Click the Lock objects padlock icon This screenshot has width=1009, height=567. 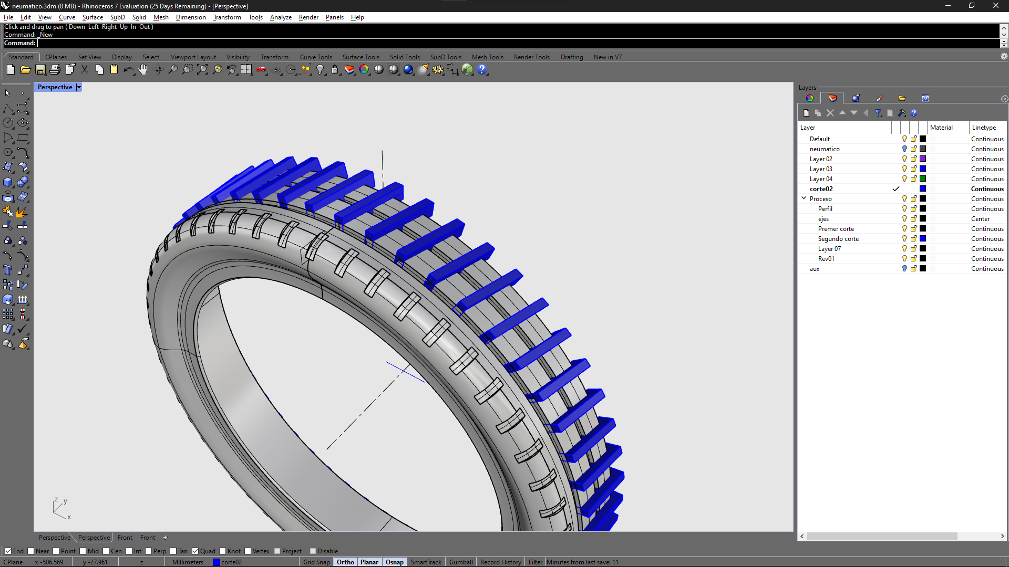335,69
